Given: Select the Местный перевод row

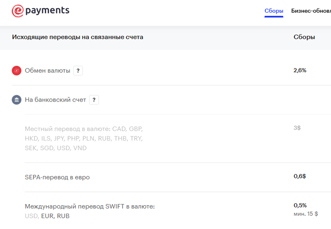Looking at the screenshot, I should coord(84,138).
